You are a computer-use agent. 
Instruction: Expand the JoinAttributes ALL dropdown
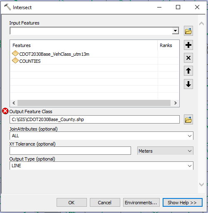click(190, 136)
